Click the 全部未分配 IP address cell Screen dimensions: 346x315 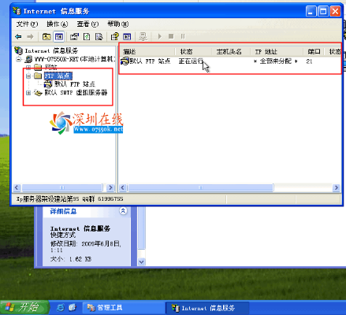click(x=276, y=61)
